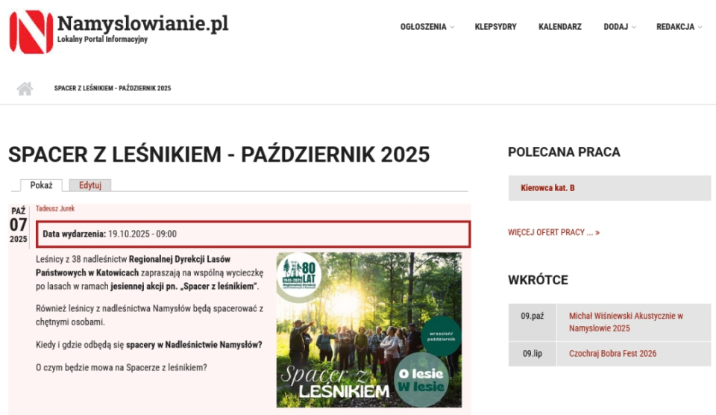Click Więcej ofert pracy link
This screenshot has height=415, width=716.
[553, 232]
